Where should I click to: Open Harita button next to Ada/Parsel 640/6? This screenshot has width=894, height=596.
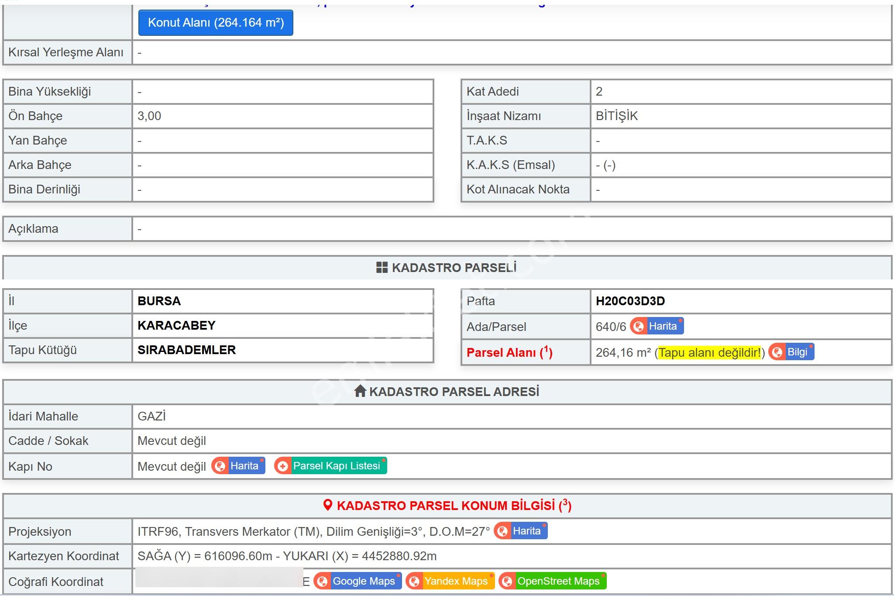coord(657,326)
